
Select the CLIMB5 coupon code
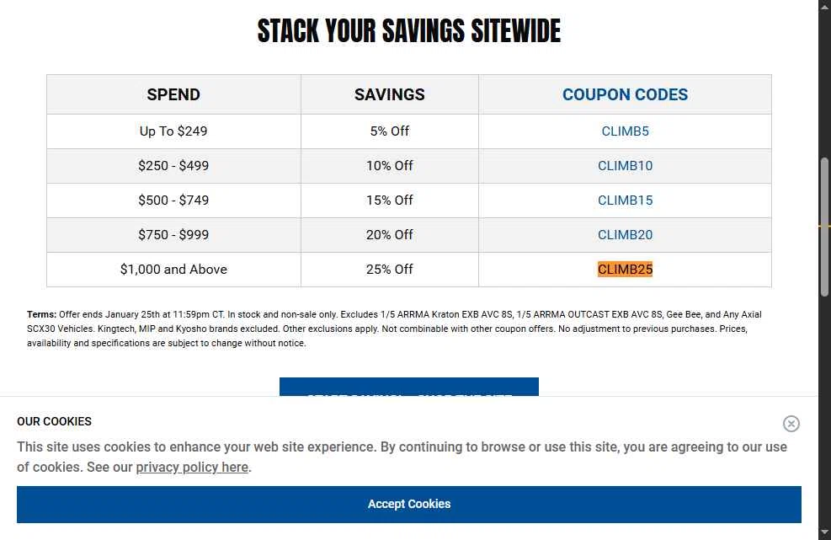625,131
